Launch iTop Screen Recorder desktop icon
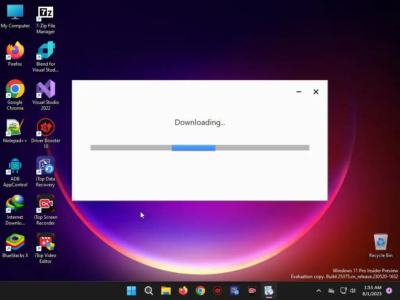 pyautogui.click(x=45, y=210)
